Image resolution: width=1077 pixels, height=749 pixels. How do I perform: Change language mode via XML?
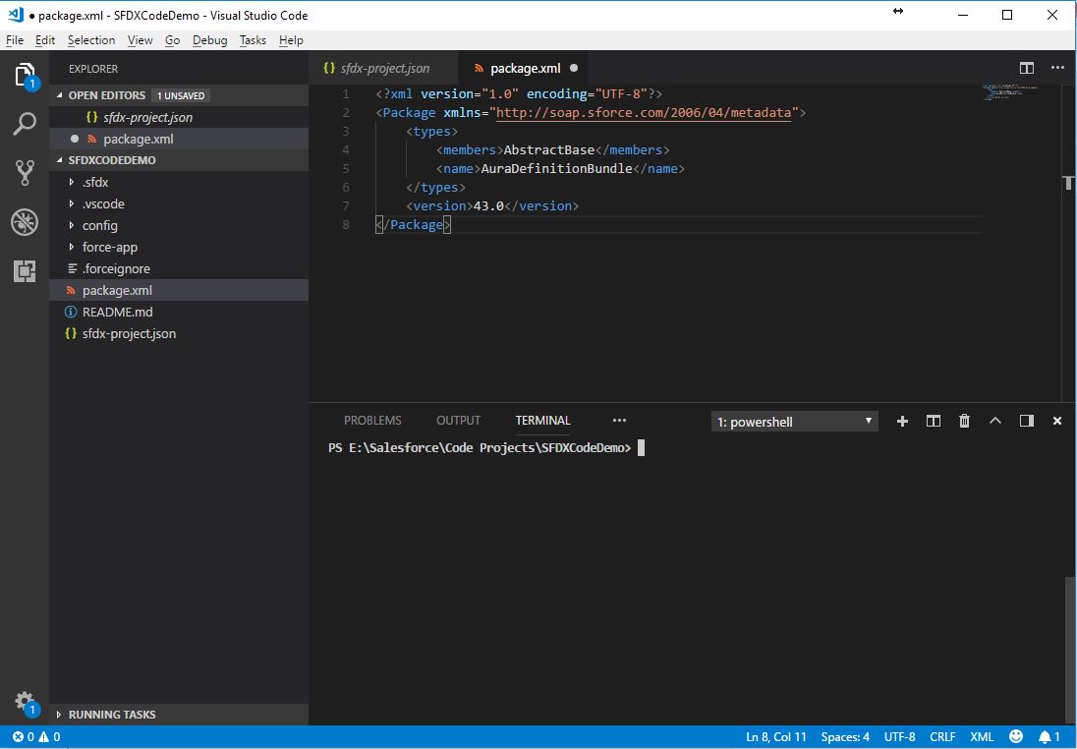(x=982, y=736)
